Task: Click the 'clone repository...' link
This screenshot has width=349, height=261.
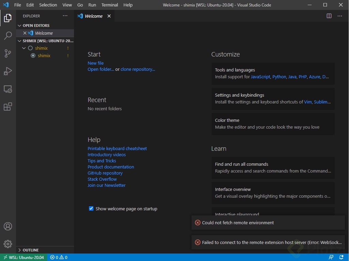Action: pos(138,69)
